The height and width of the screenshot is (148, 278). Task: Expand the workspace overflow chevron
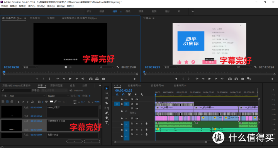point(193,11)
